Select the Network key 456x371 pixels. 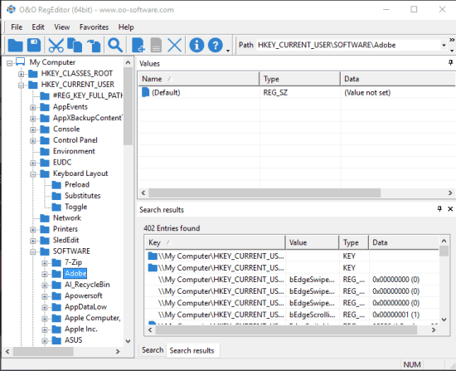tap(67, 217)
